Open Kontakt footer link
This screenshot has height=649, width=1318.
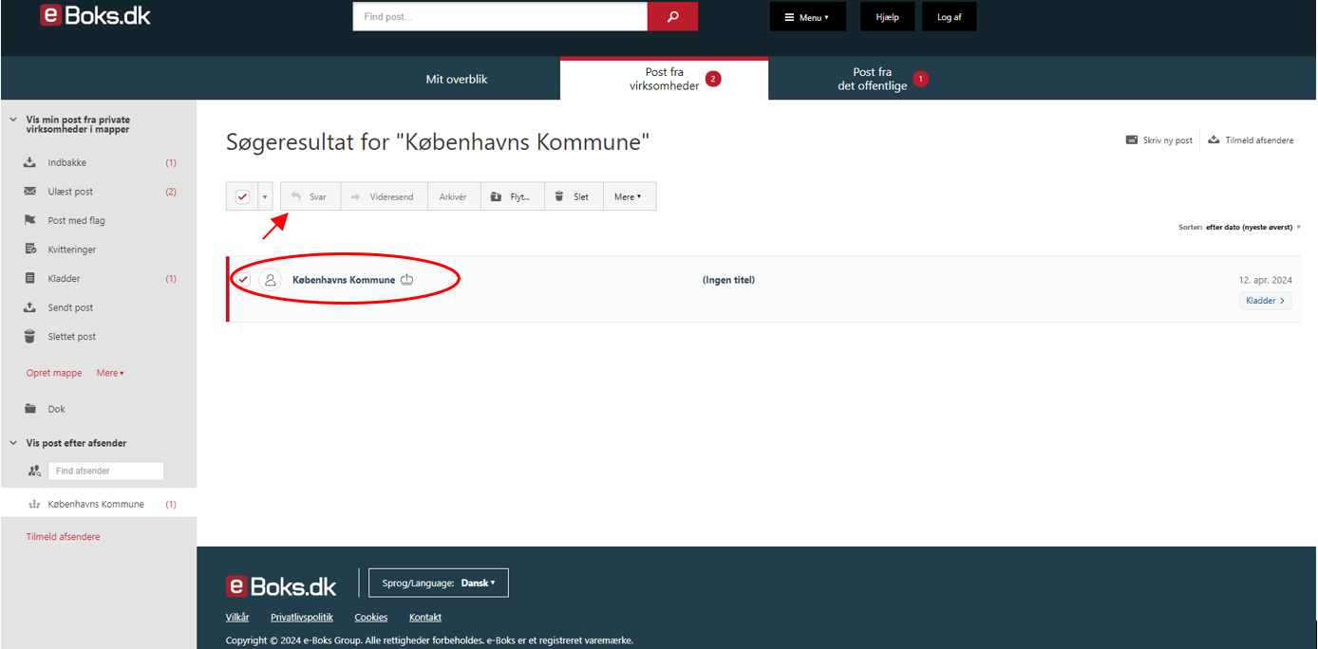pos(425,618)
